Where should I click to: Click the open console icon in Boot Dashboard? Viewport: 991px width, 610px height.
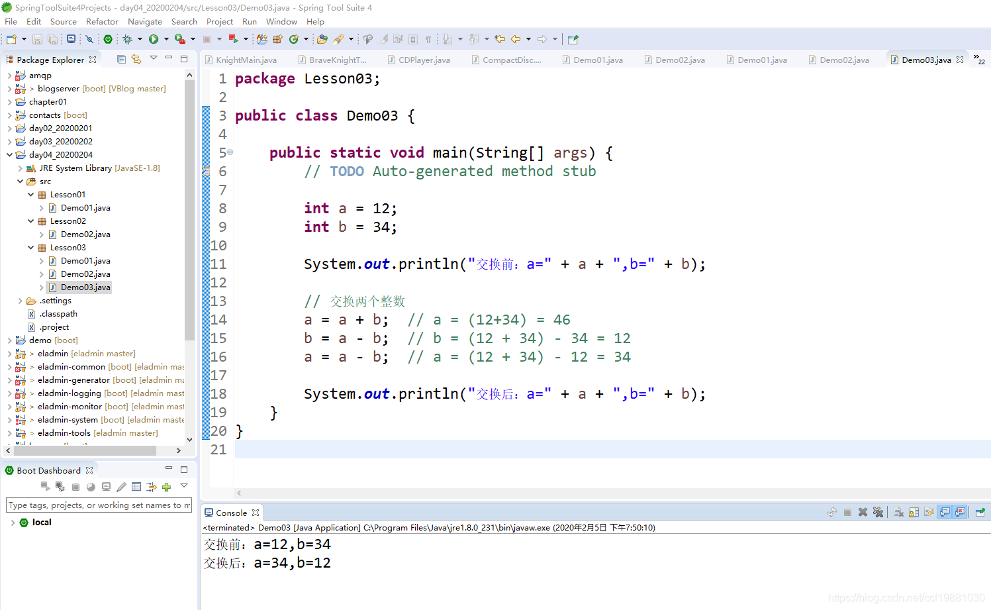106,487
